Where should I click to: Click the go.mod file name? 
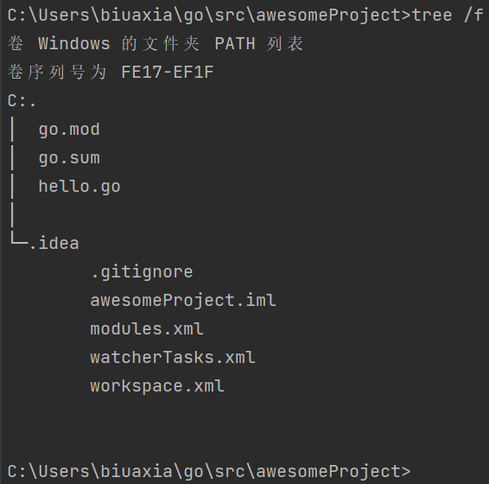click(69, 129)
